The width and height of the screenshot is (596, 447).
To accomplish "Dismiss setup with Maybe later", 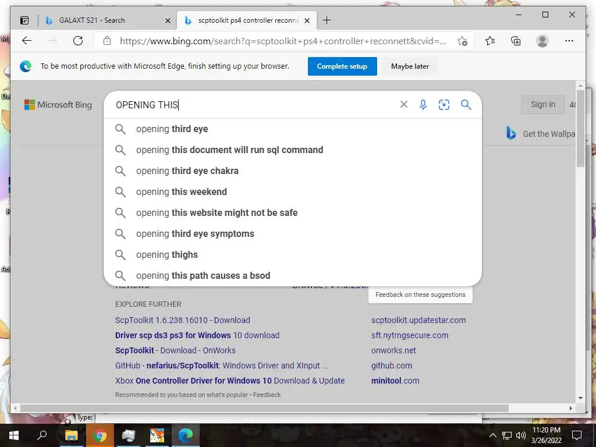I will pos(410,66).
